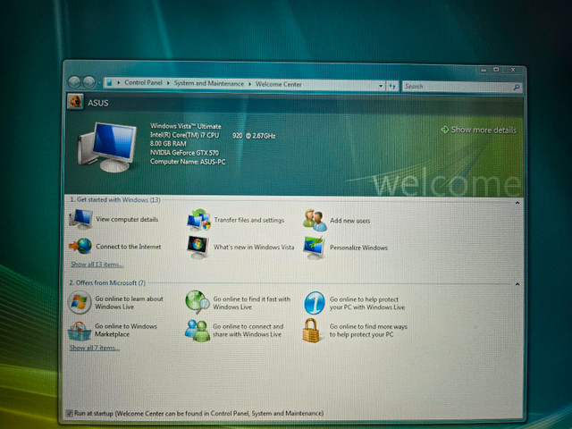Click the ASUS user account picture

[x=75, y=101]
